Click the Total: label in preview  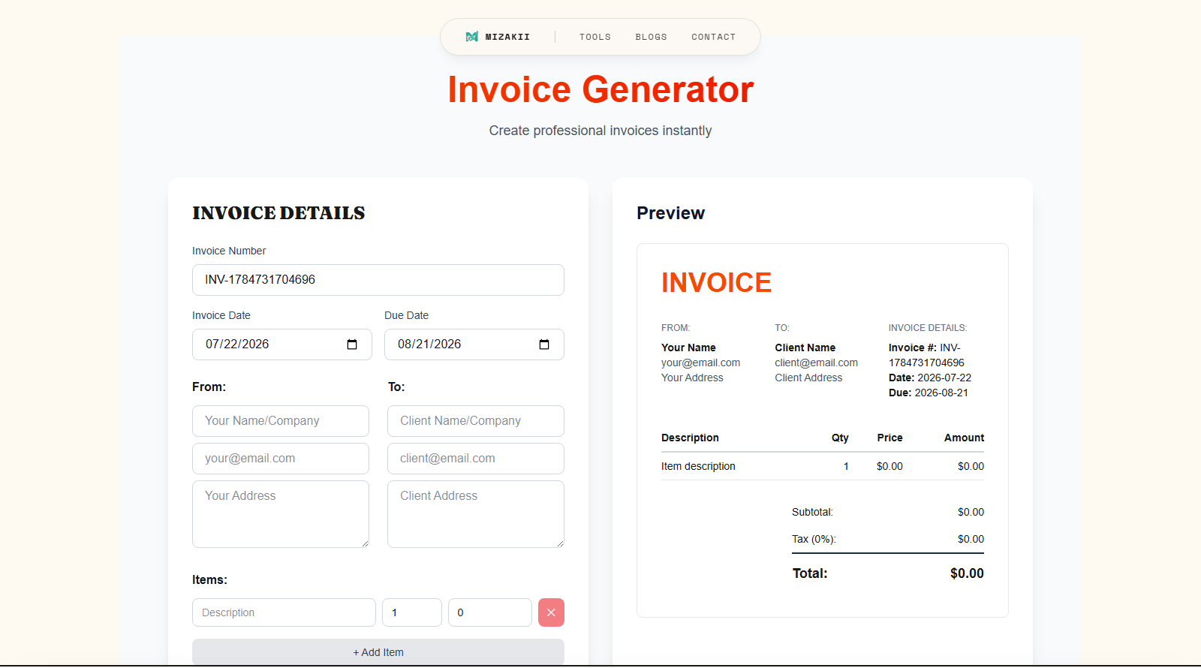click(810, 573)
